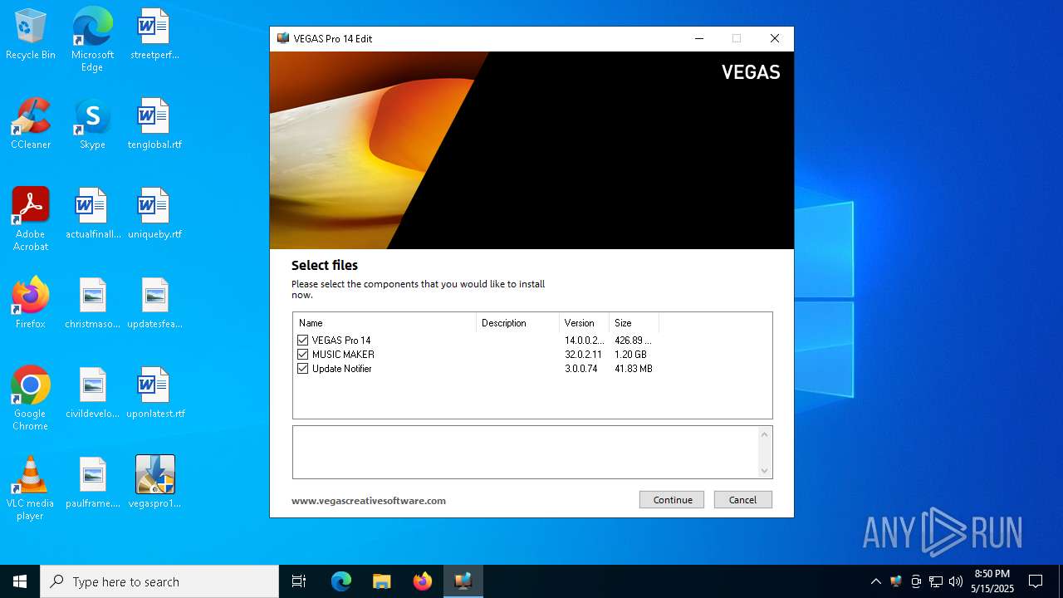Select the streetperf document icon

(154, 35)
